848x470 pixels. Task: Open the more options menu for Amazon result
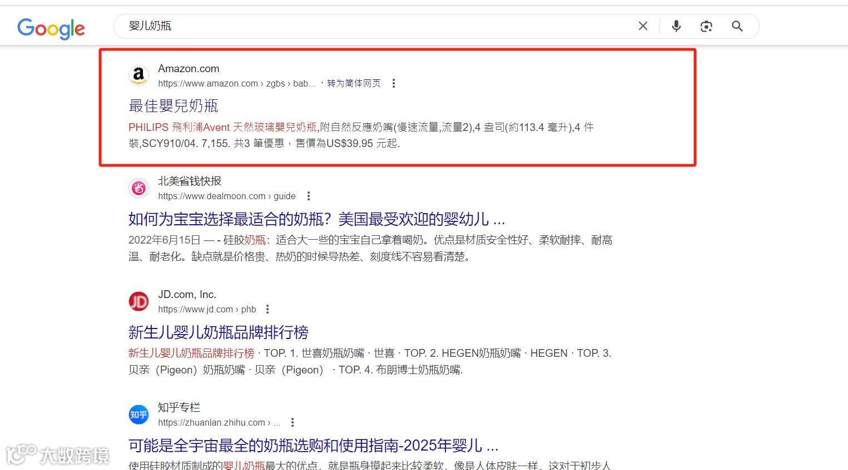tap(394, 83)
